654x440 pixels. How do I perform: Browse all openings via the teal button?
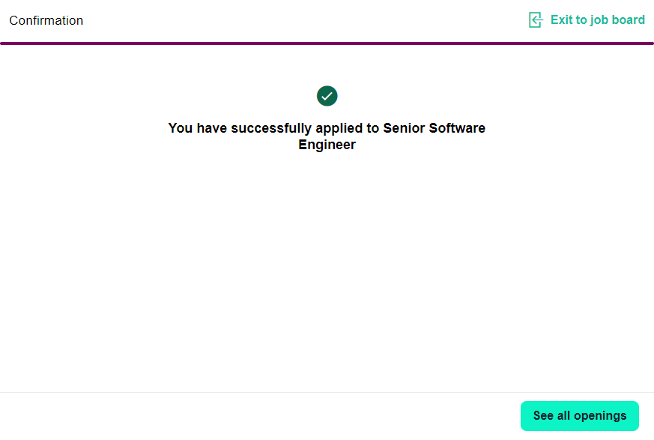(579, 416)
